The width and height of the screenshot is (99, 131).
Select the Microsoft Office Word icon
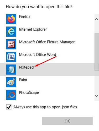(x=11, y=57)
